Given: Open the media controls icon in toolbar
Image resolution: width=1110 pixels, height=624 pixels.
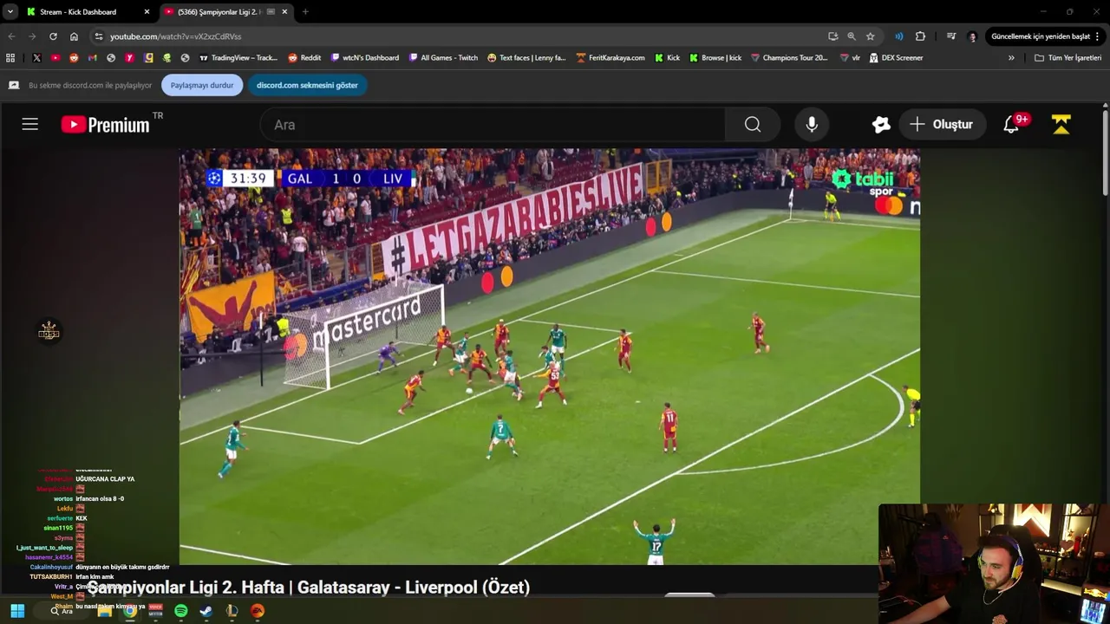Looking at the screenshot, I should coord(951,36).
